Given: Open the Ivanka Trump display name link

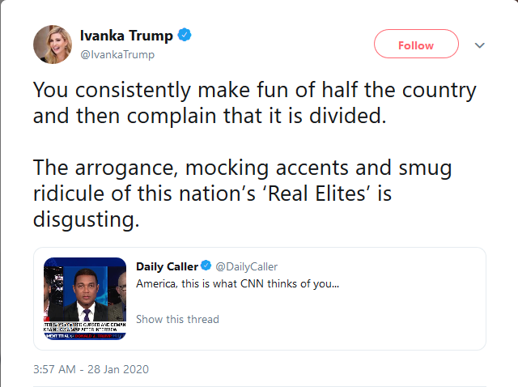Looking at the screenshot, I should 125,36.
